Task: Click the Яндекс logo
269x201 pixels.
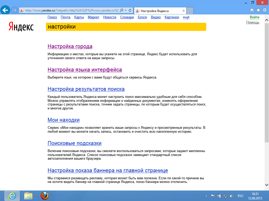Action: tap(21, 26)
